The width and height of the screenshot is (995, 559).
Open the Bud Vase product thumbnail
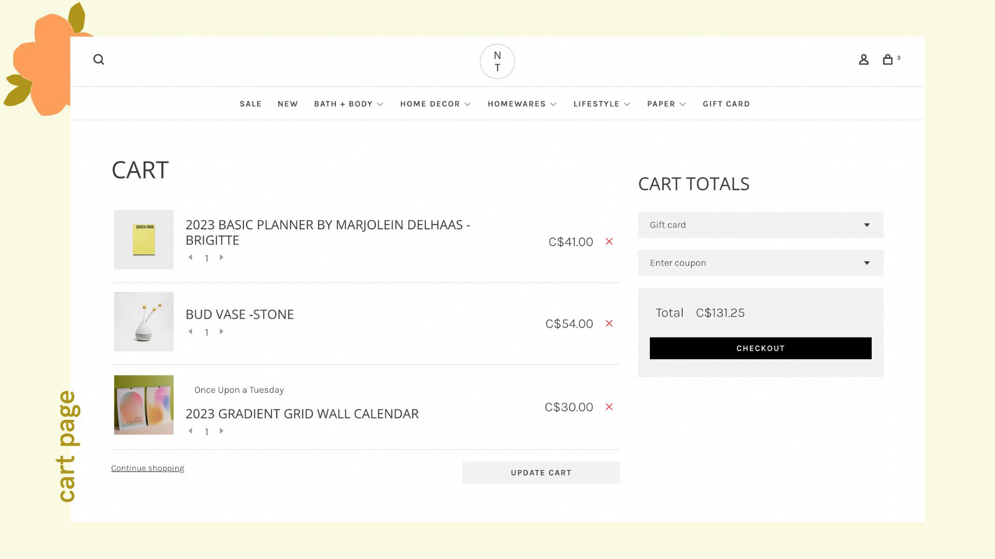[144, 321]
